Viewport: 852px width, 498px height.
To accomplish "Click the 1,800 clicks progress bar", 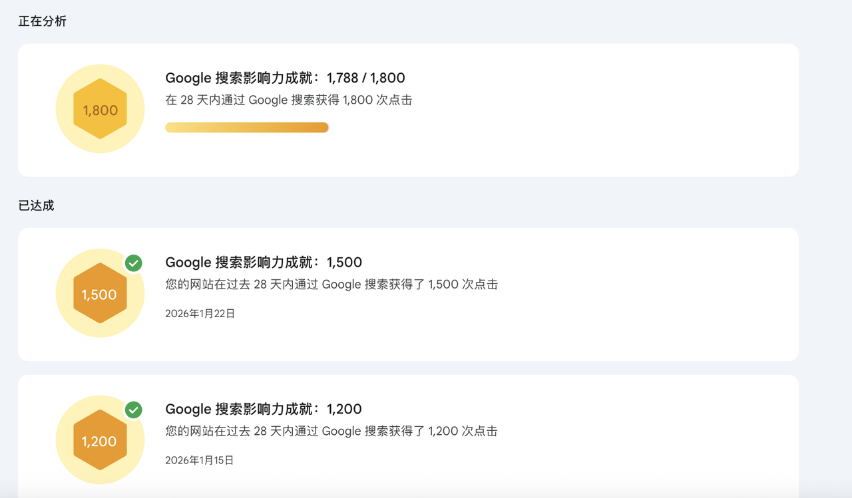I will tap(246, 128).
